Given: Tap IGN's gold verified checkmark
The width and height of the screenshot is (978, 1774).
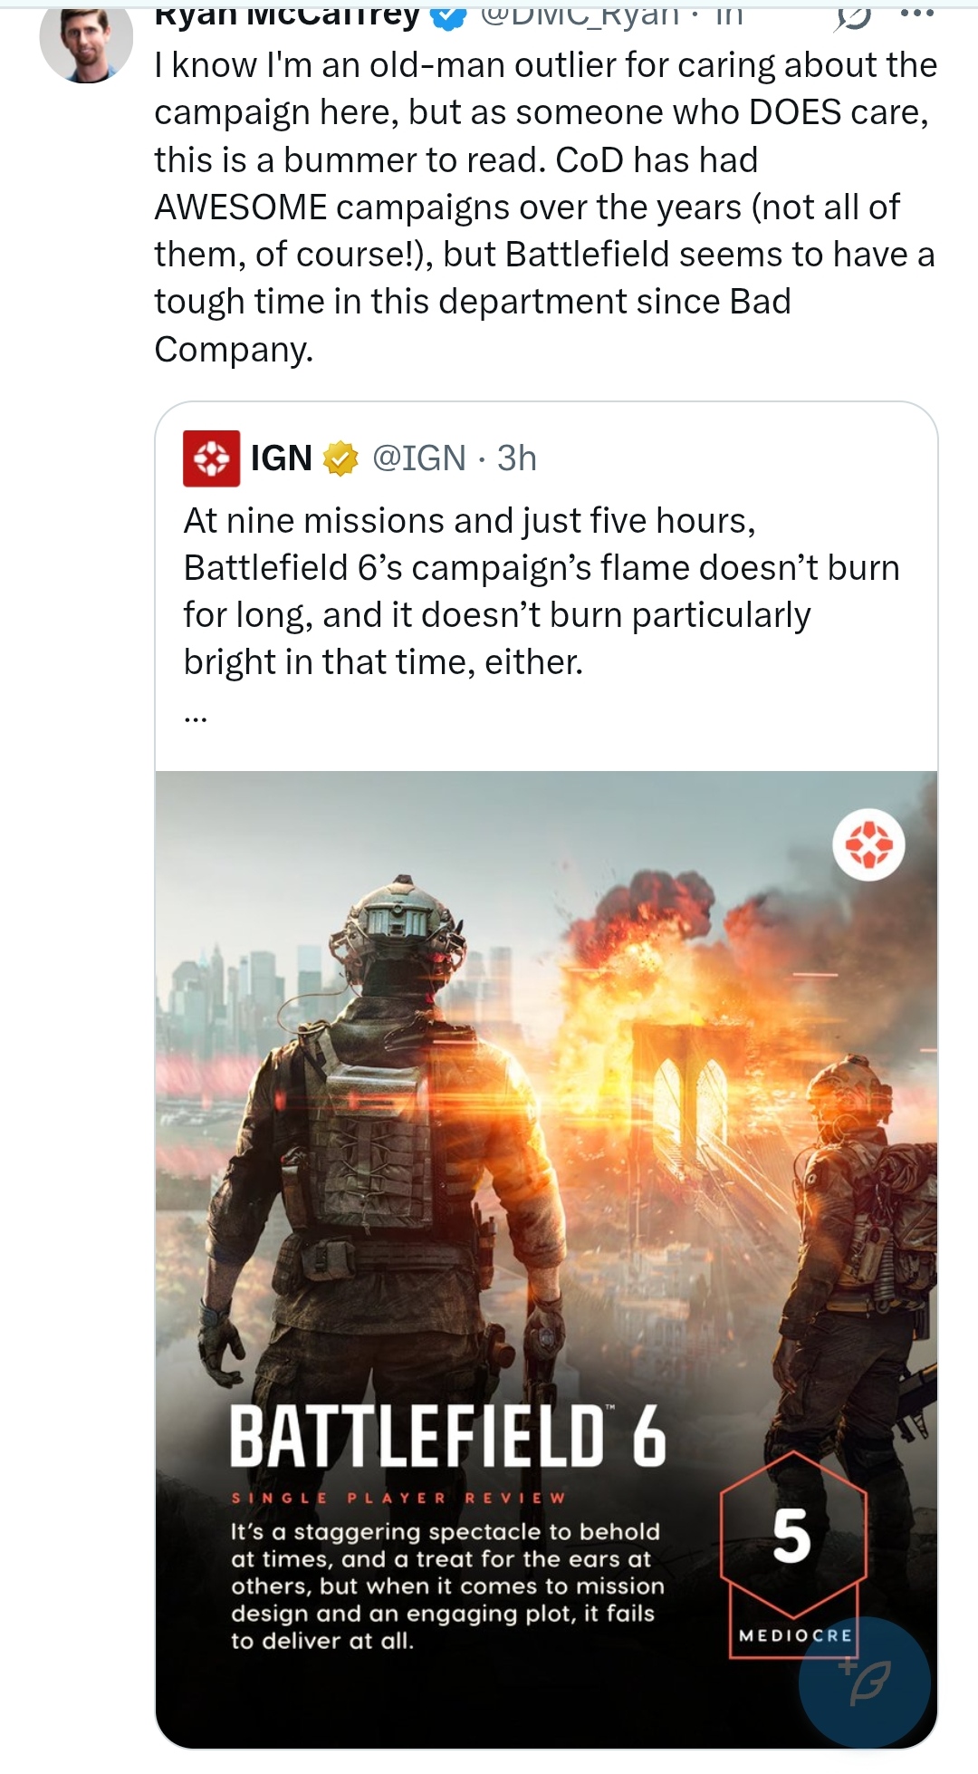Looking at the screenshot, I should (340, 458).
